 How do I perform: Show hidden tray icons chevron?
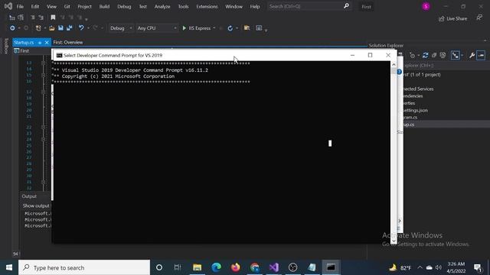pos(420,267)
